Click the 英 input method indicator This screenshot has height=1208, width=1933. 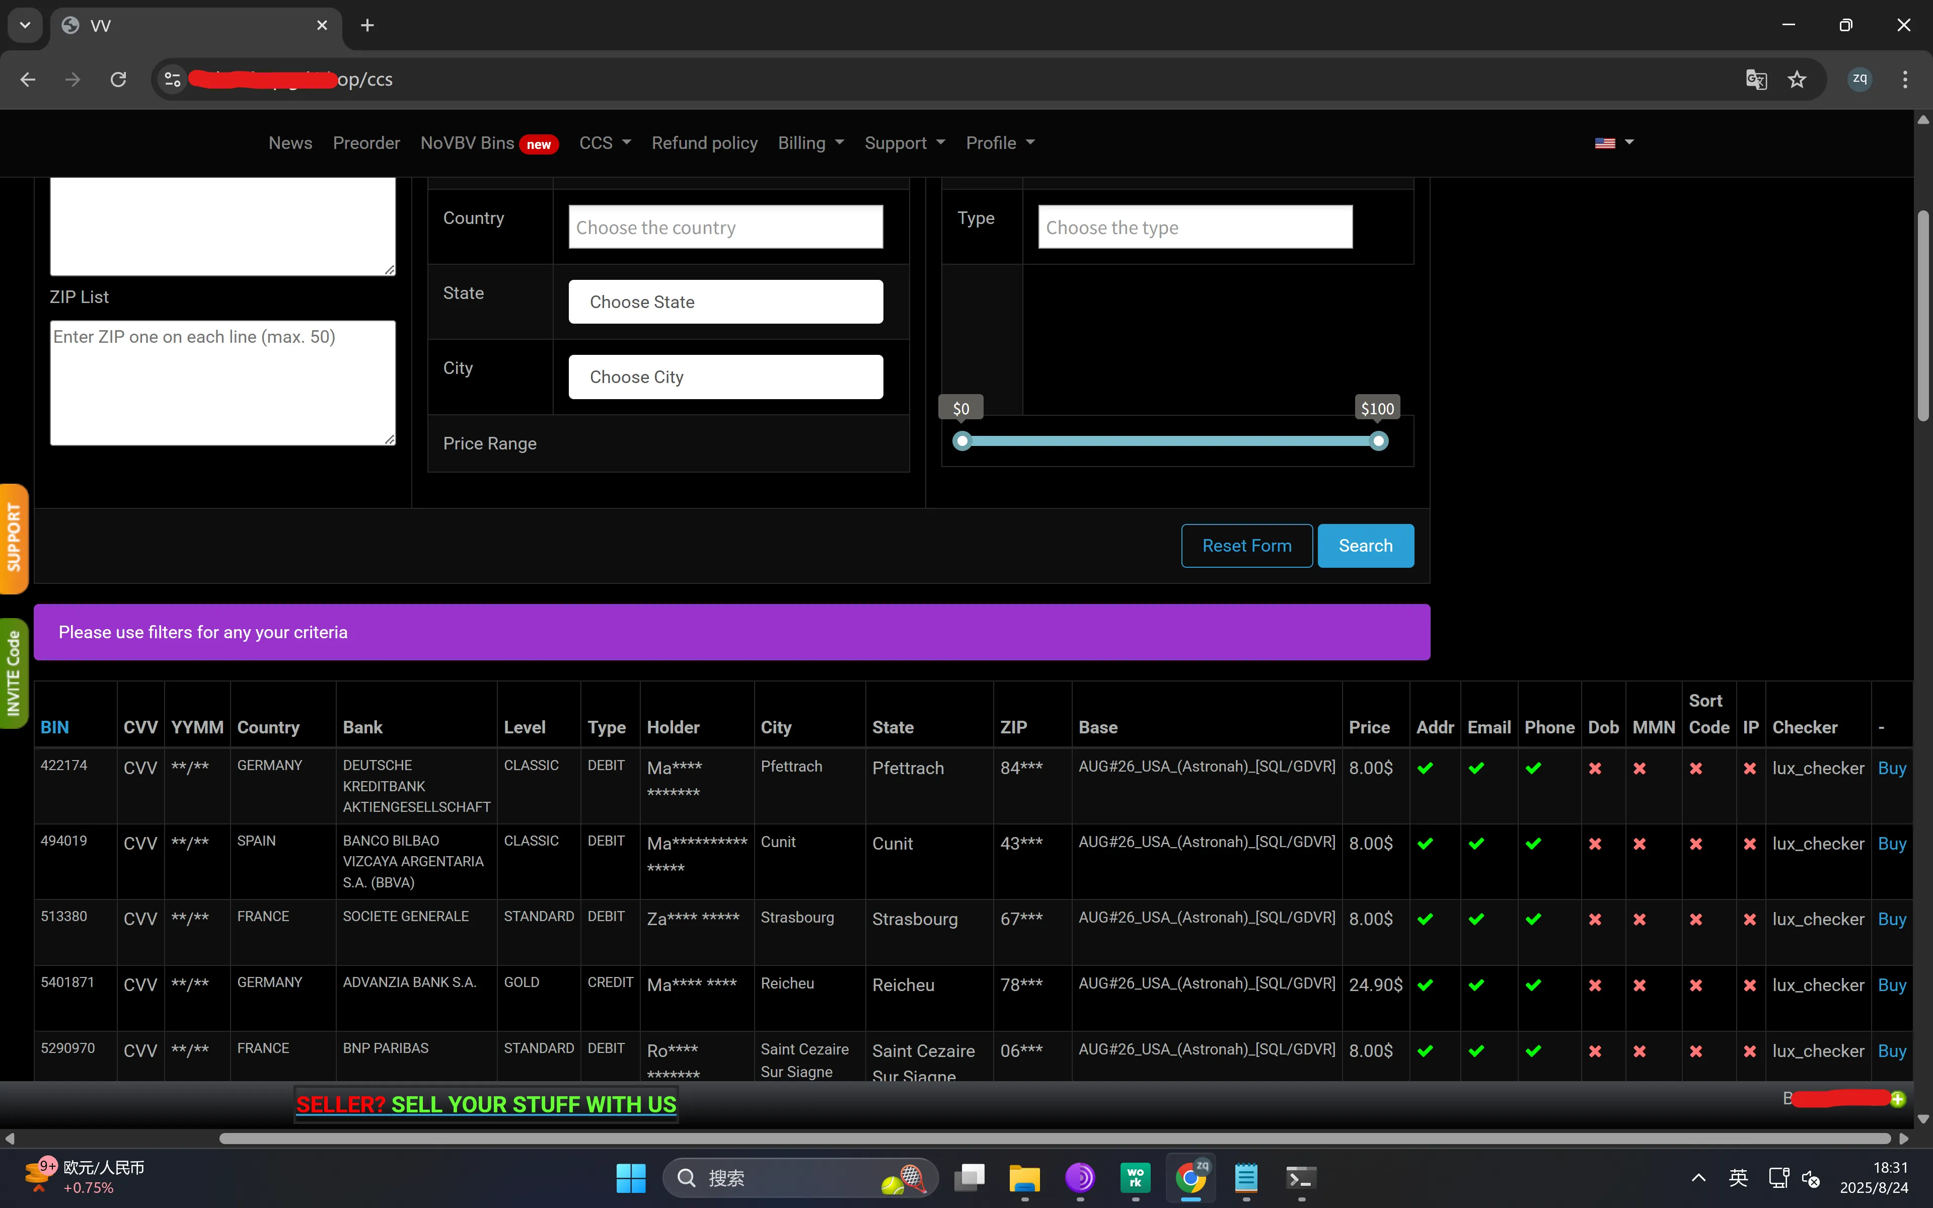[x=1738, y=1178]
